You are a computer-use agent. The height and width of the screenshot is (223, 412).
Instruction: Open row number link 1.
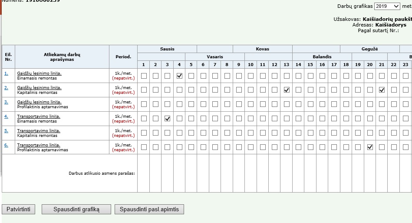[x=6, y=73]
